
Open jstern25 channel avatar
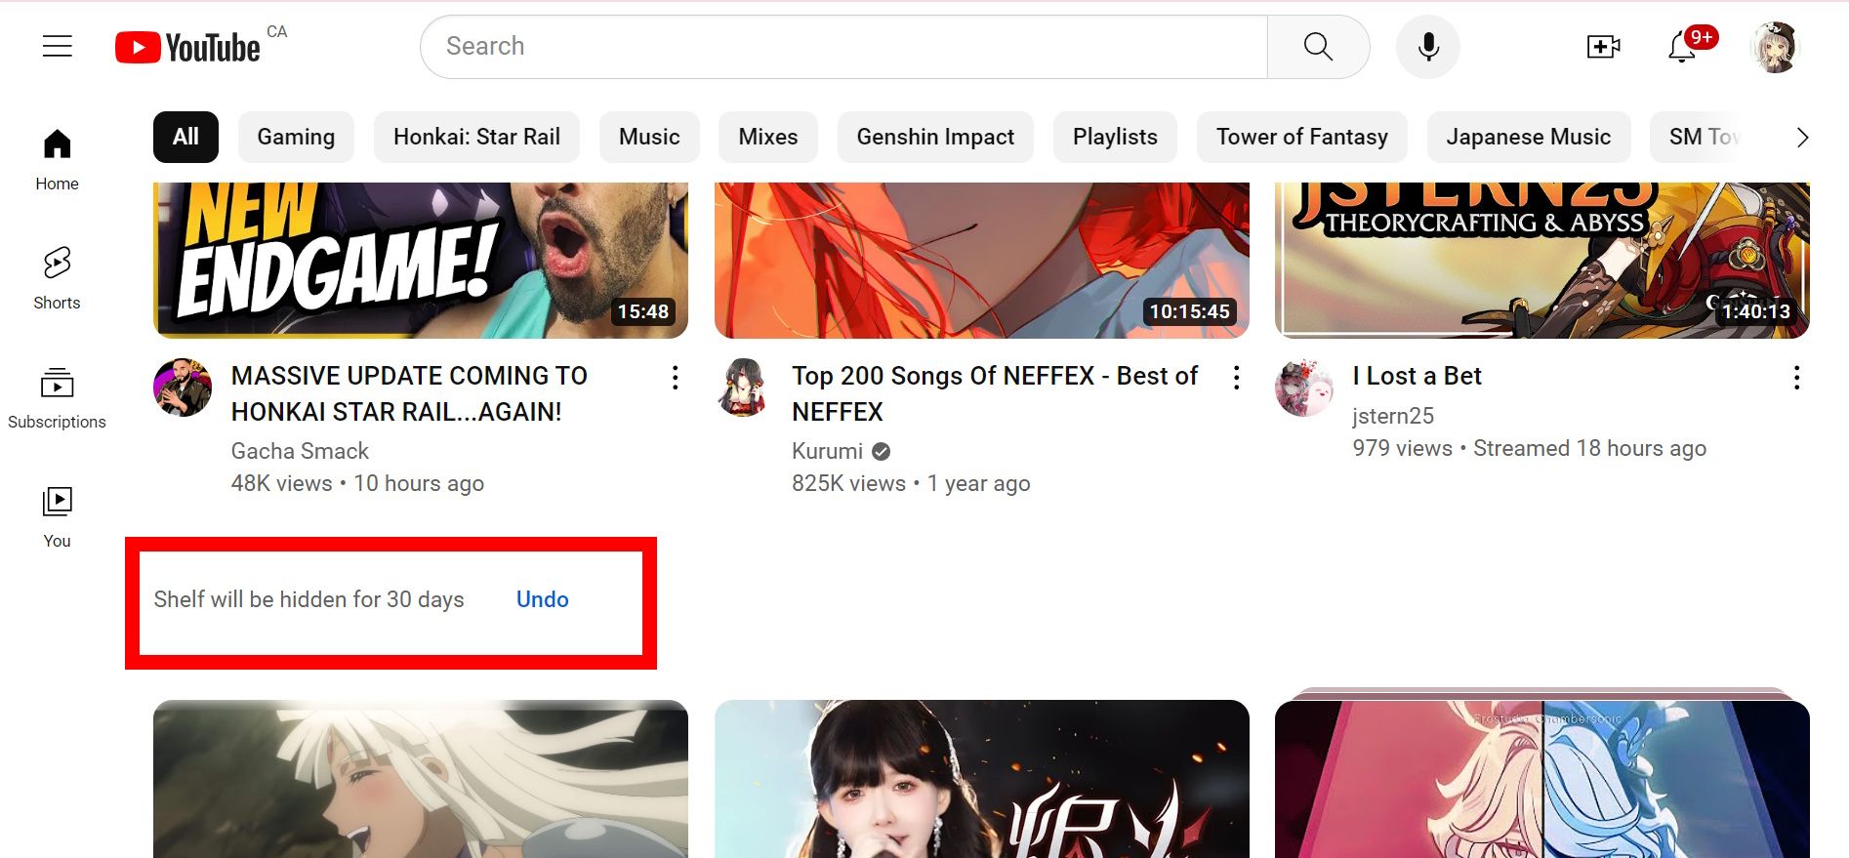coord(1304,388)
